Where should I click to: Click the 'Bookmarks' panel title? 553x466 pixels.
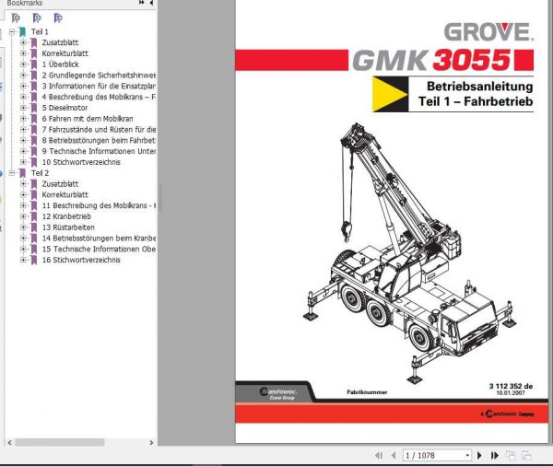pos(25,3)
